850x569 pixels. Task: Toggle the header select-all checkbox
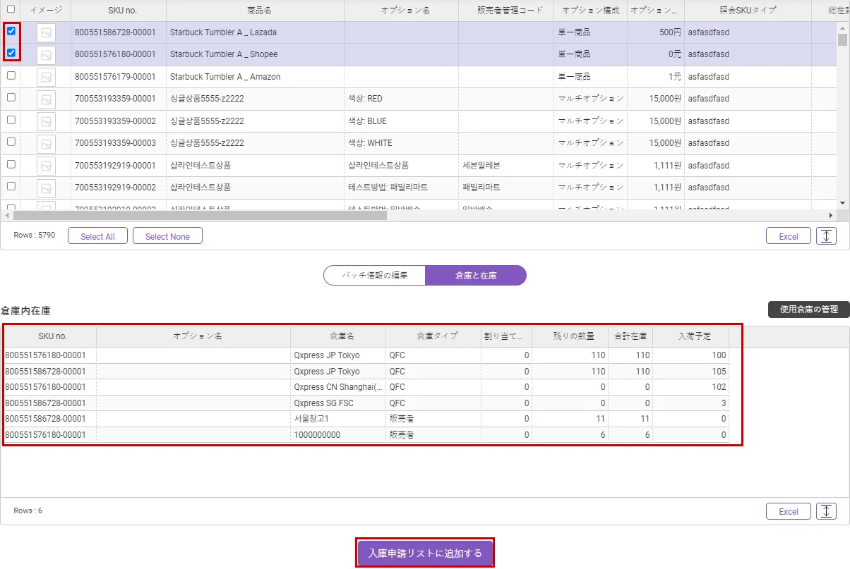point(11,9)
